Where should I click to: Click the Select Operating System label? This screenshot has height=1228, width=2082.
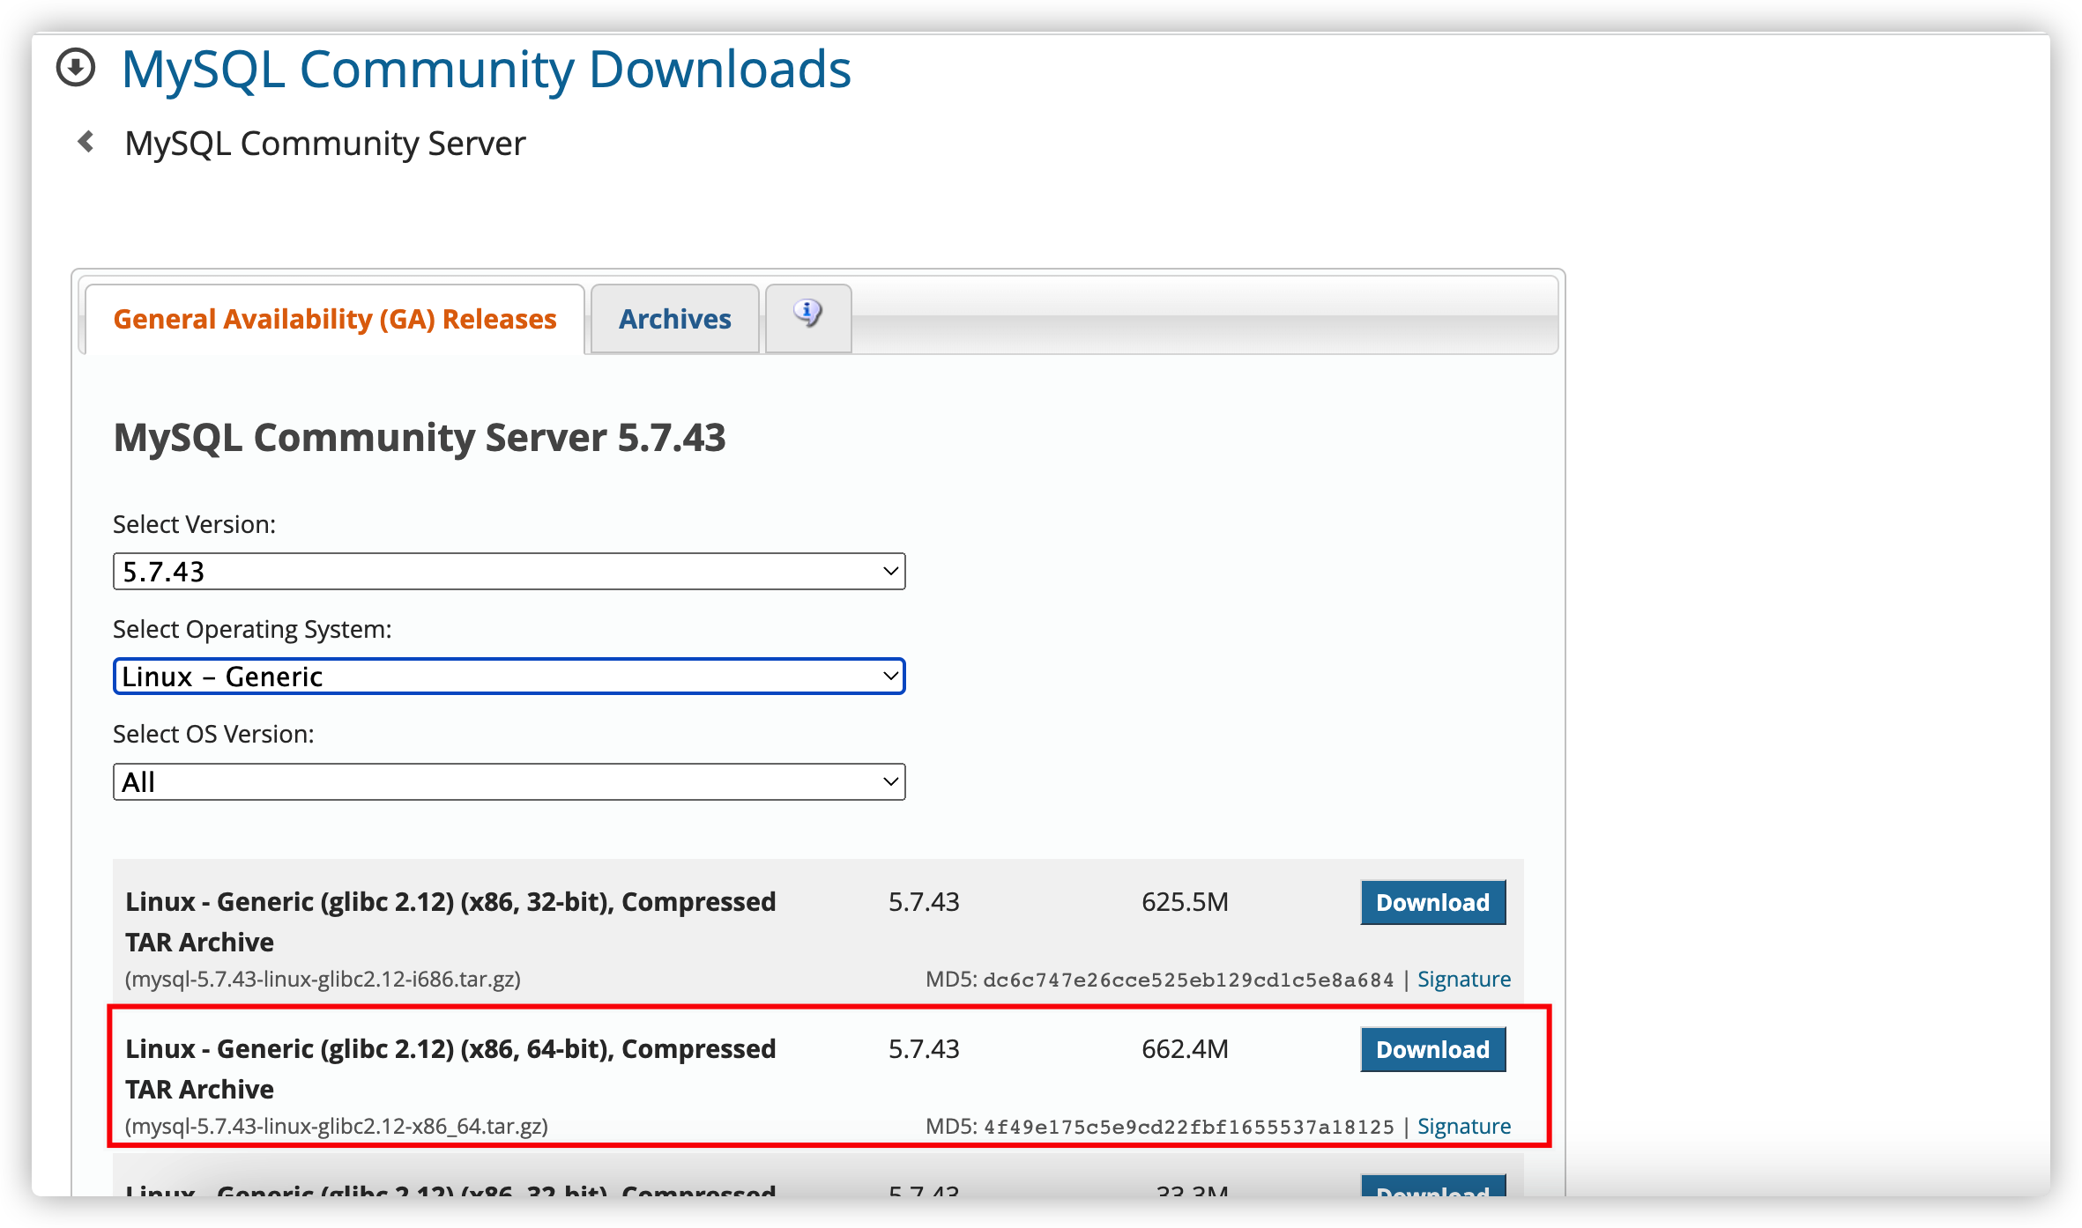252,630
